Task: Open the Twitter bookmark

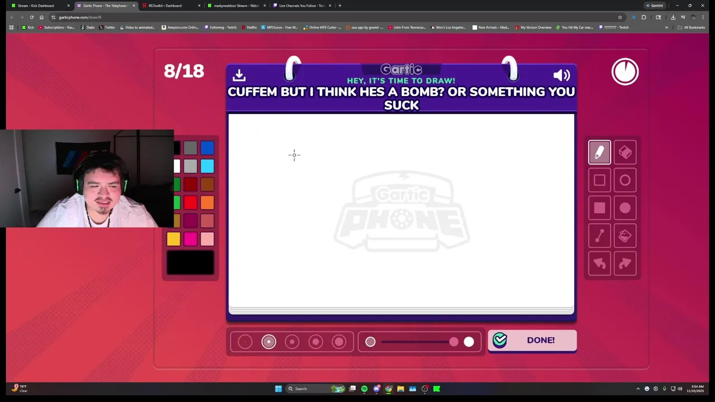Action: [107, 27]
